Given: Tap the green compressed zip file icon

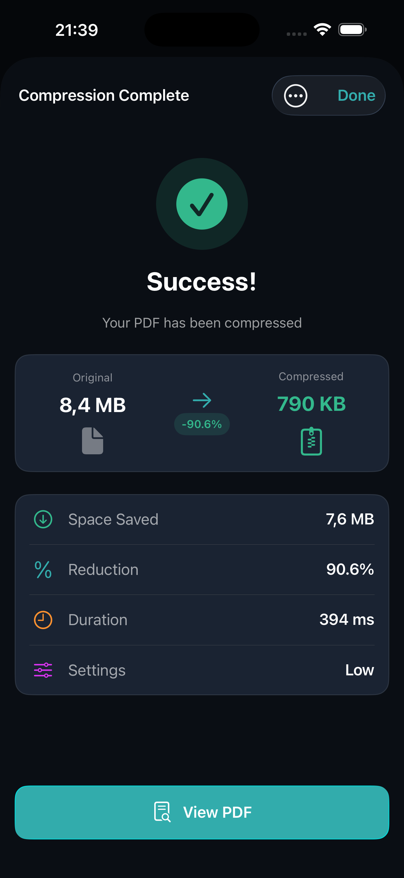Looking at the screenshot, I should tap(311, 441).
